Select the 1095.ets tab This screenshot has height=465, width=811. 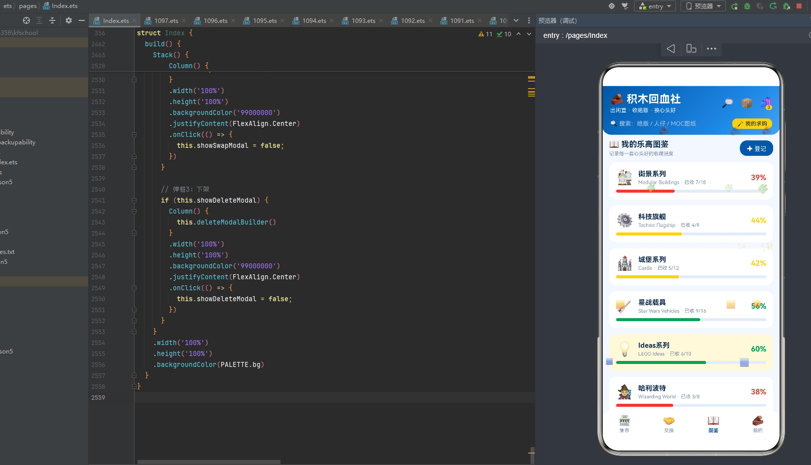pos(265,20)
